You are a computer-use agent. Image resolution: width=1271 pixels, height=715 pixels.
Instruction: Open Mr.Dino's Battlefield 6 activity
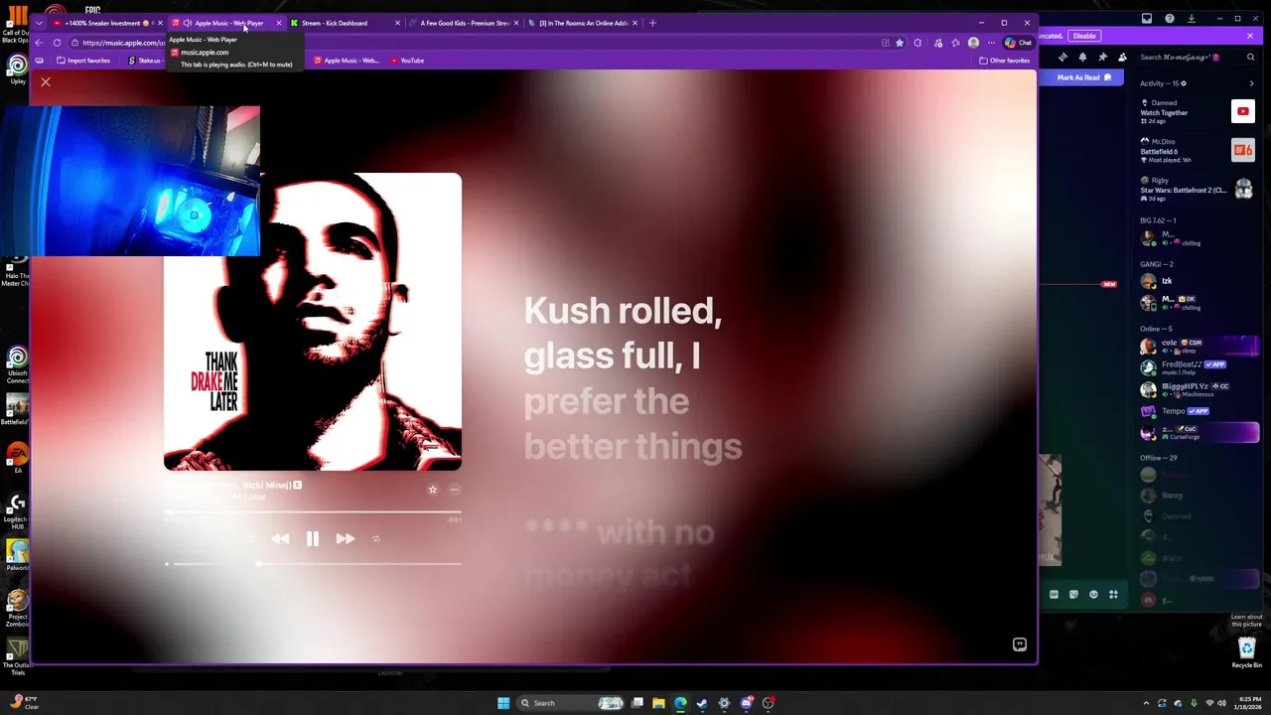click(1199, 150)
